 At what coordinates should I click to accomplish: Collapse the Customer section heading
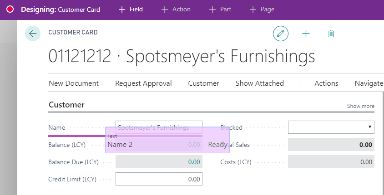(66, 105)
